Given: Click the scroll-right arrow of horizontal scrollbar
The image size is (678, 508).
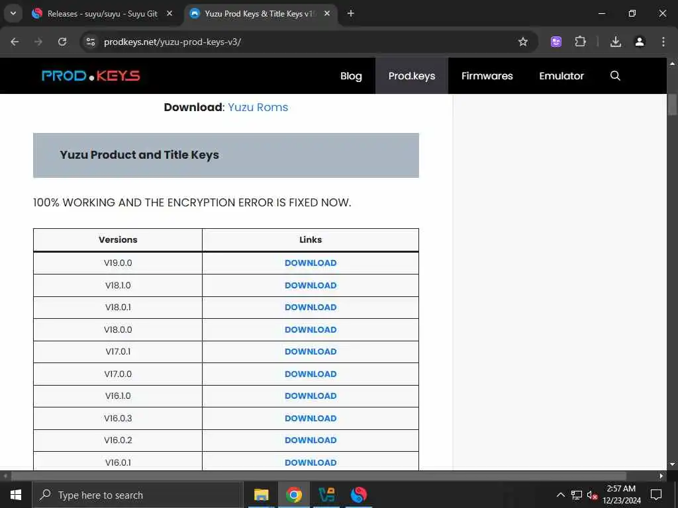Looking at the screenshot, I should pyautogui.click(x=661, y=476).
